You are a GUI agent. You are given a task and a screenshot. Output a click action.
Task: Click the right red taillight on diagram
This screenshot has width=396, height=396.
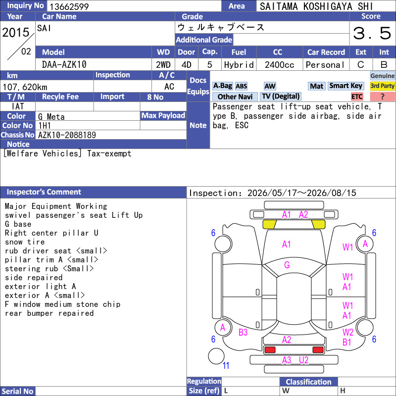[318, 350]
